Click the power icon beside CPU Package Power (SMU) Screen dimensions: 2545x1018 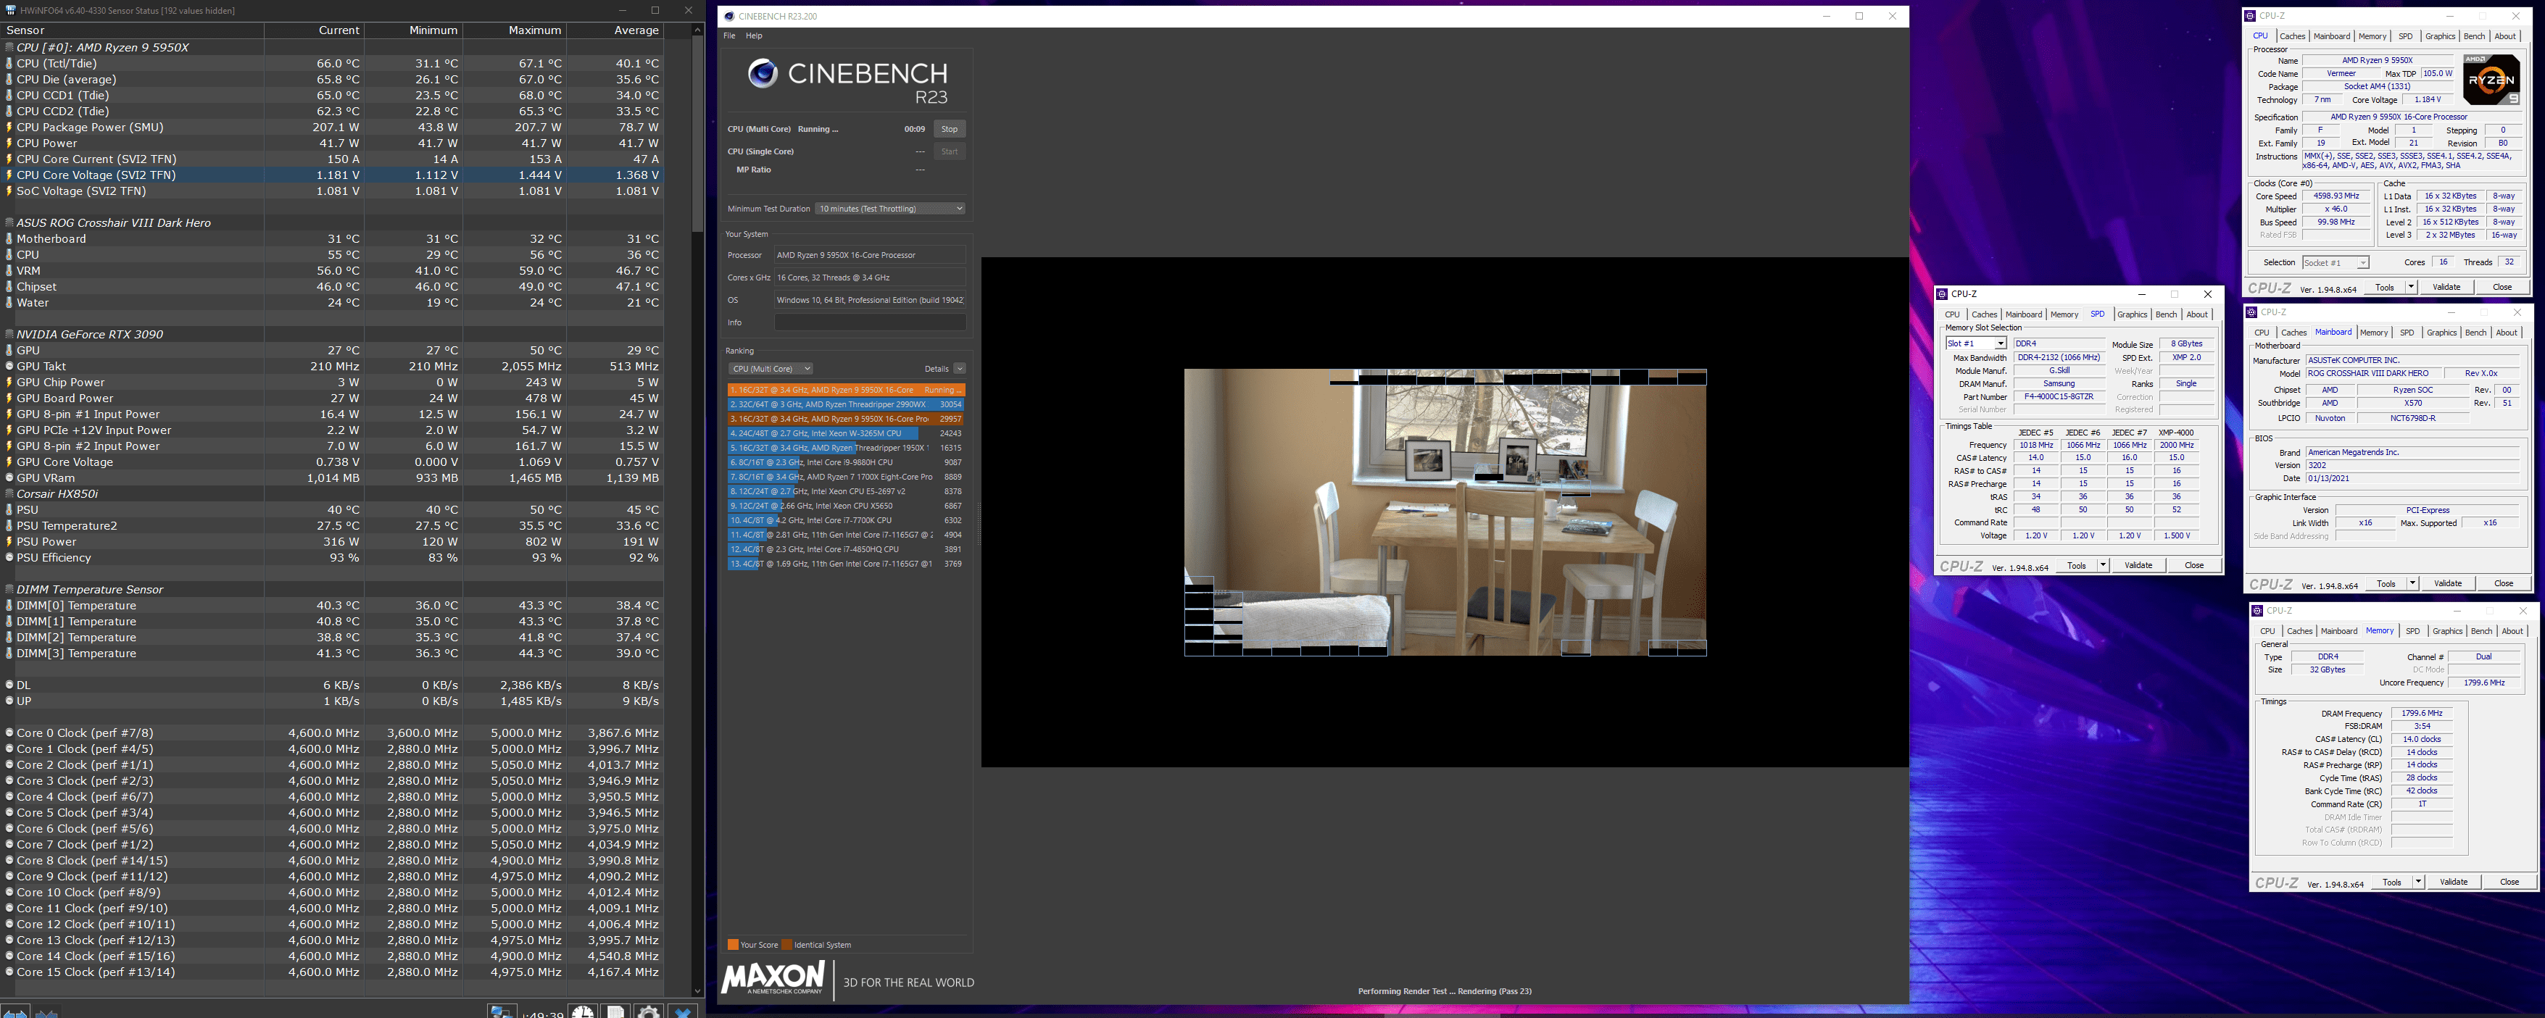pyautogui.click(x=10, y=128)
